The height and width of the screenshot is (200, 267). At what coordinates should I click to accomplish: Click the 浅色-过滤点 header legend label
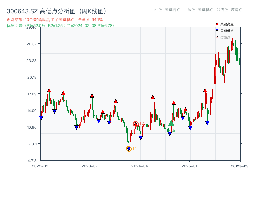pos(230,10)
